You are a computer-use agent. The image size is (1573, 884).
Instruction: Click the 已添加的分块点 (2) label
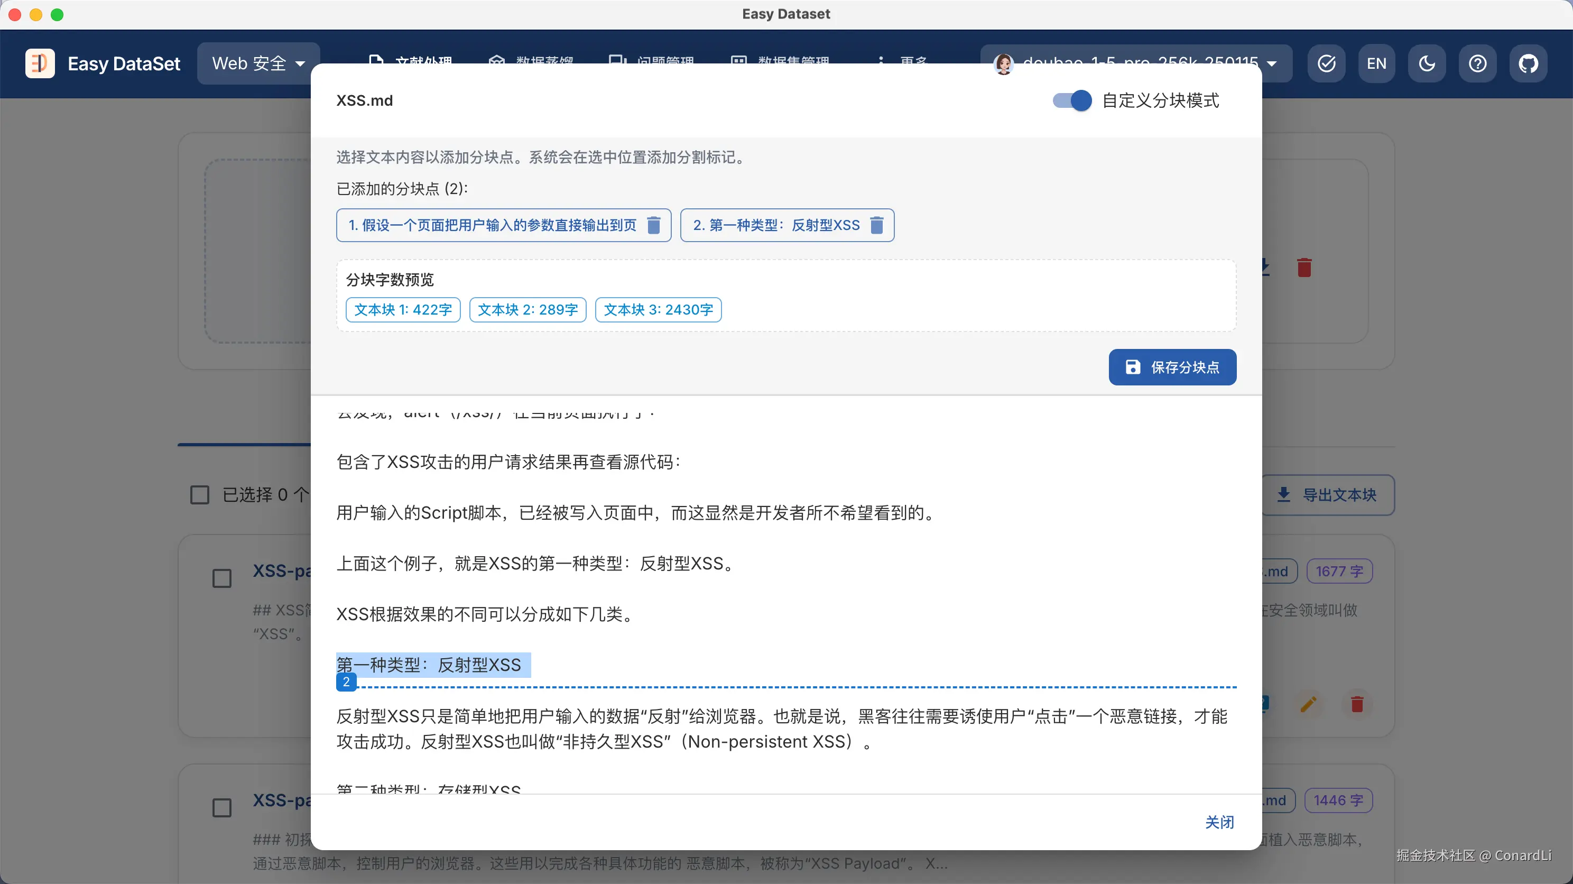click(402, 189)
